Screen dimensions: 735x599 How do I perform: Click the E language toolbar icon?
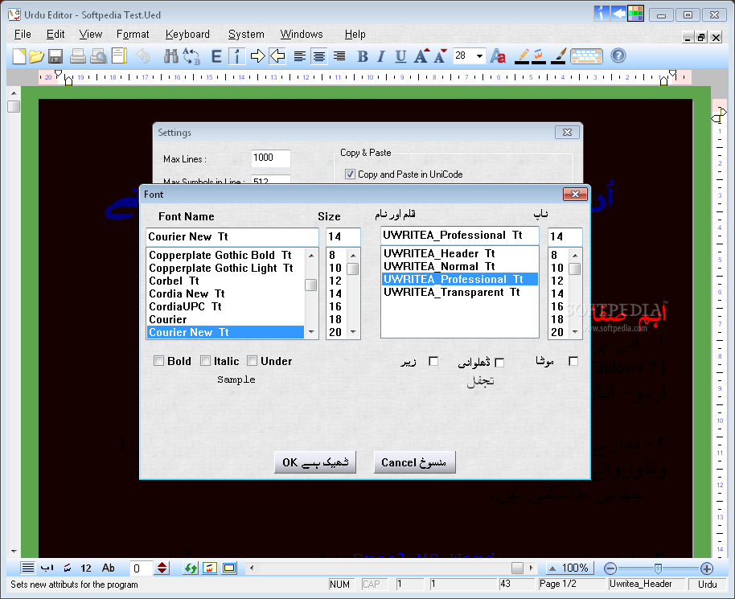(216, 56)
